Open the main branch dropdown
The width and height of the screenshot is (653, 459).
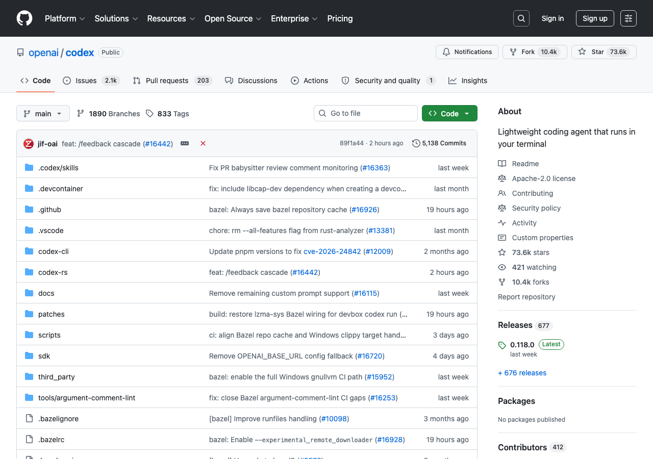click(x=43, y=113)
